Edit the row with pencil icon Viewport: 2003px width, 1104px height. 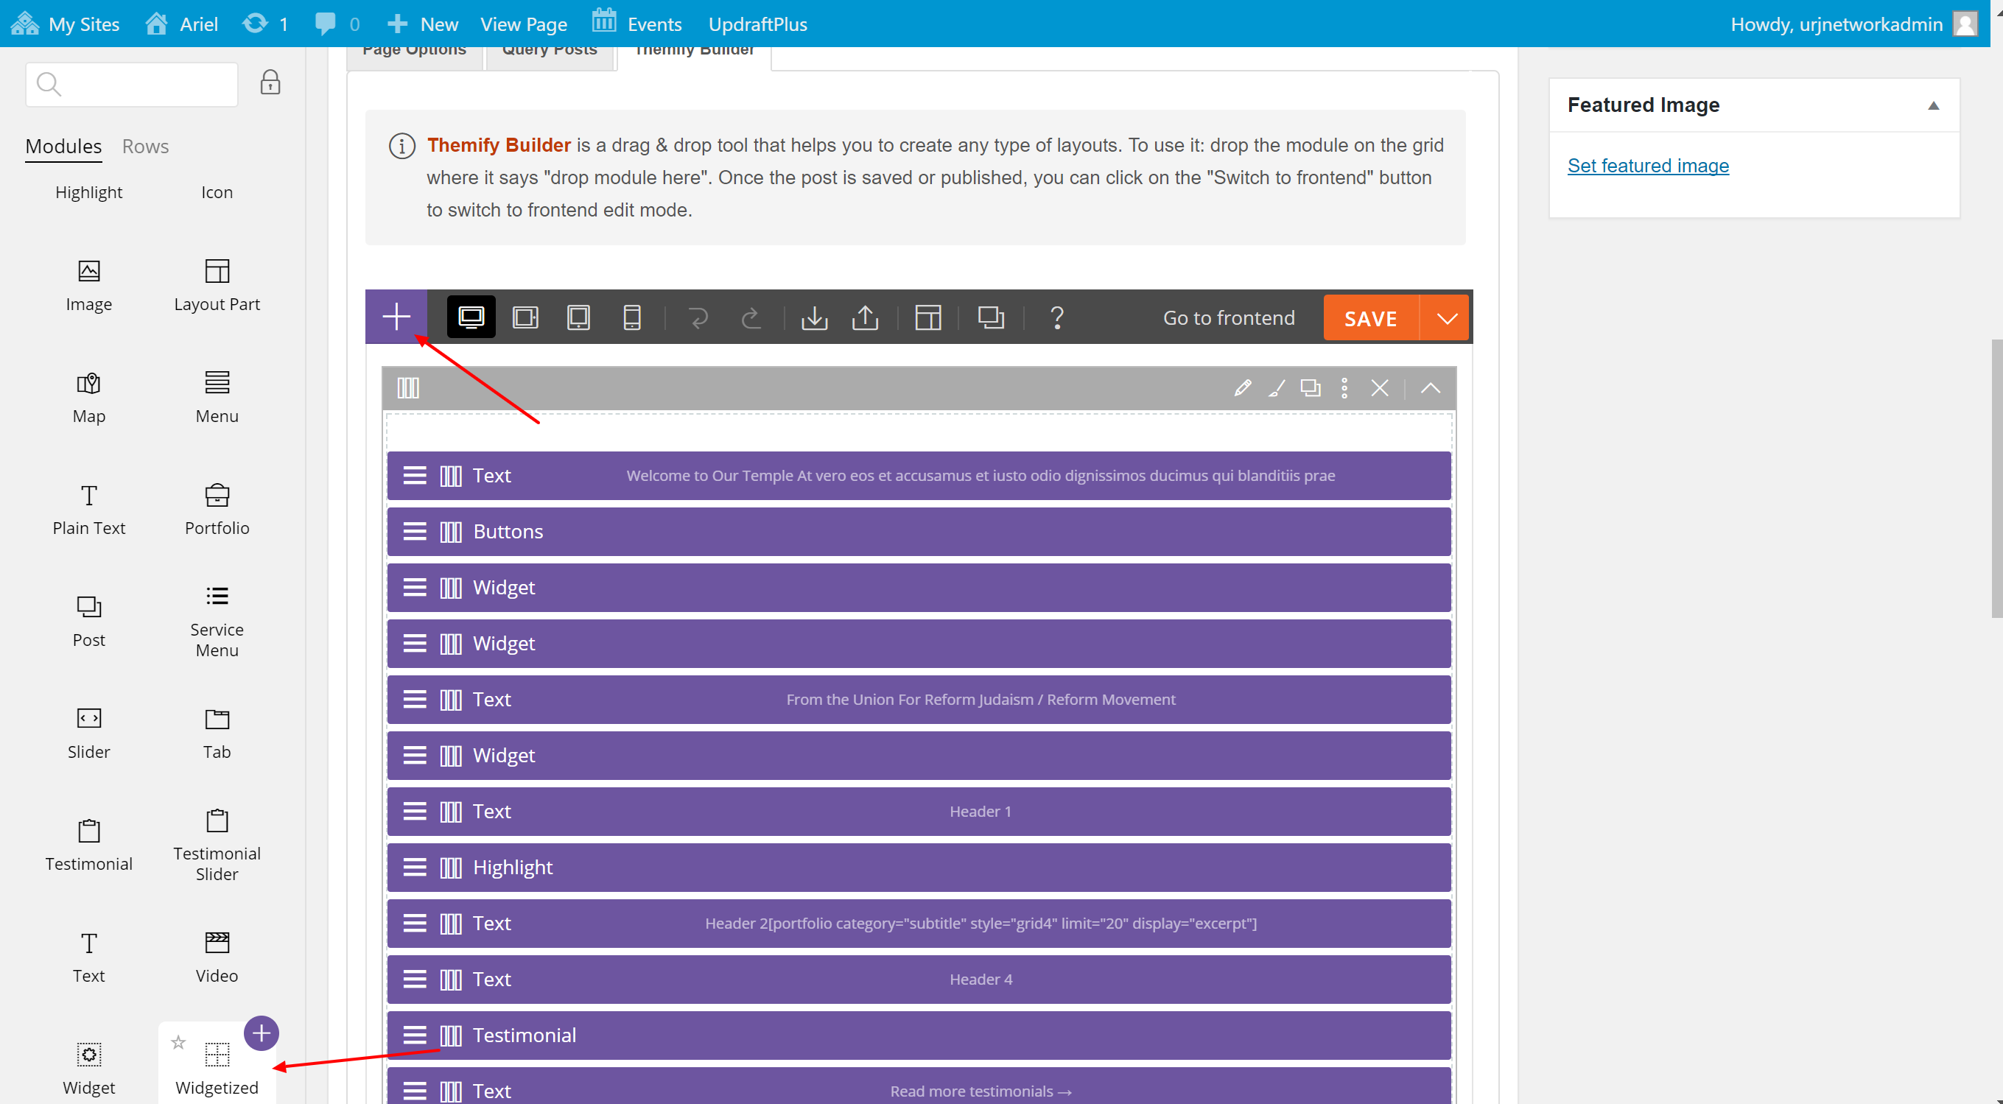point(1242,388)
